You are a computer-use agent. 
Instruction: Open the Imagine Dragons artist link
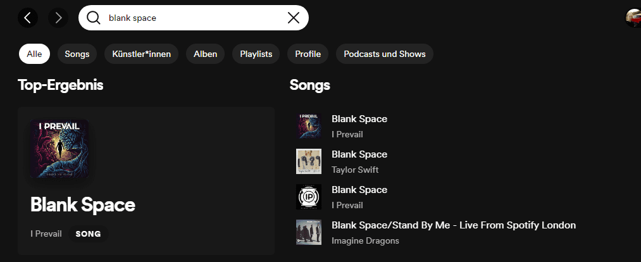tap(365, 240)
